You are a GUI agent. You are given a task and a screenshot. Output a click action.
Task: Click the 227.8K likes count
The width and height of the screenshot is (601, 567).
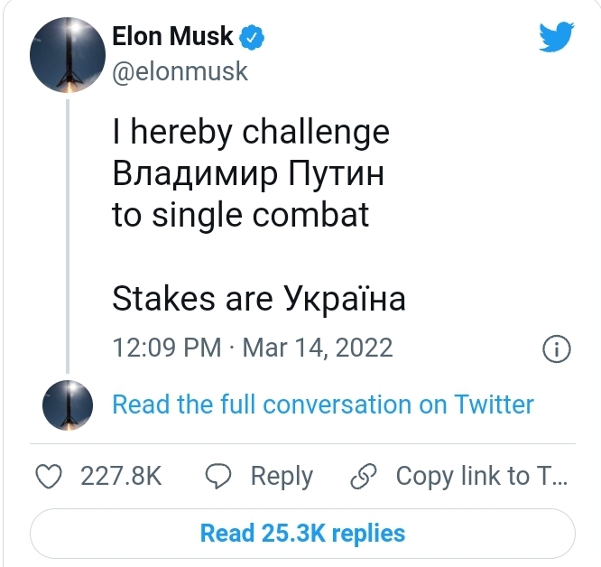[x=121, y=476]
